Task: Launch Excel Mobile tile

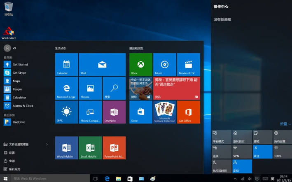Action: (x=90, y=148)
